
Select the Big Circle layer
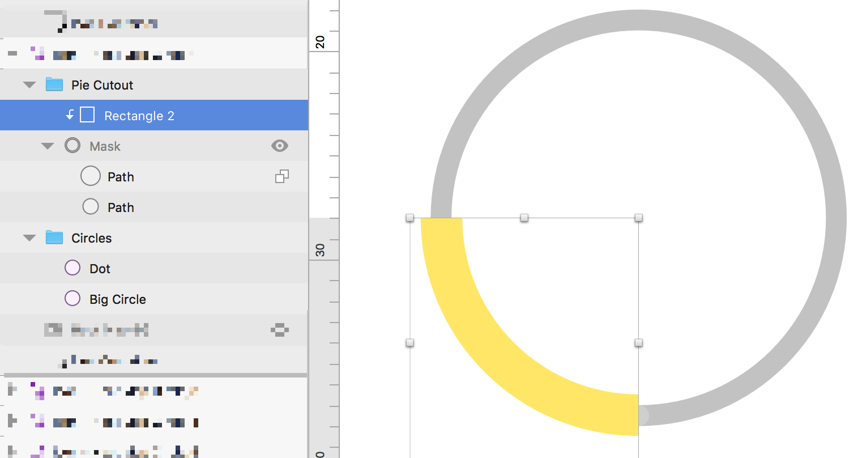tap(118, 299)
